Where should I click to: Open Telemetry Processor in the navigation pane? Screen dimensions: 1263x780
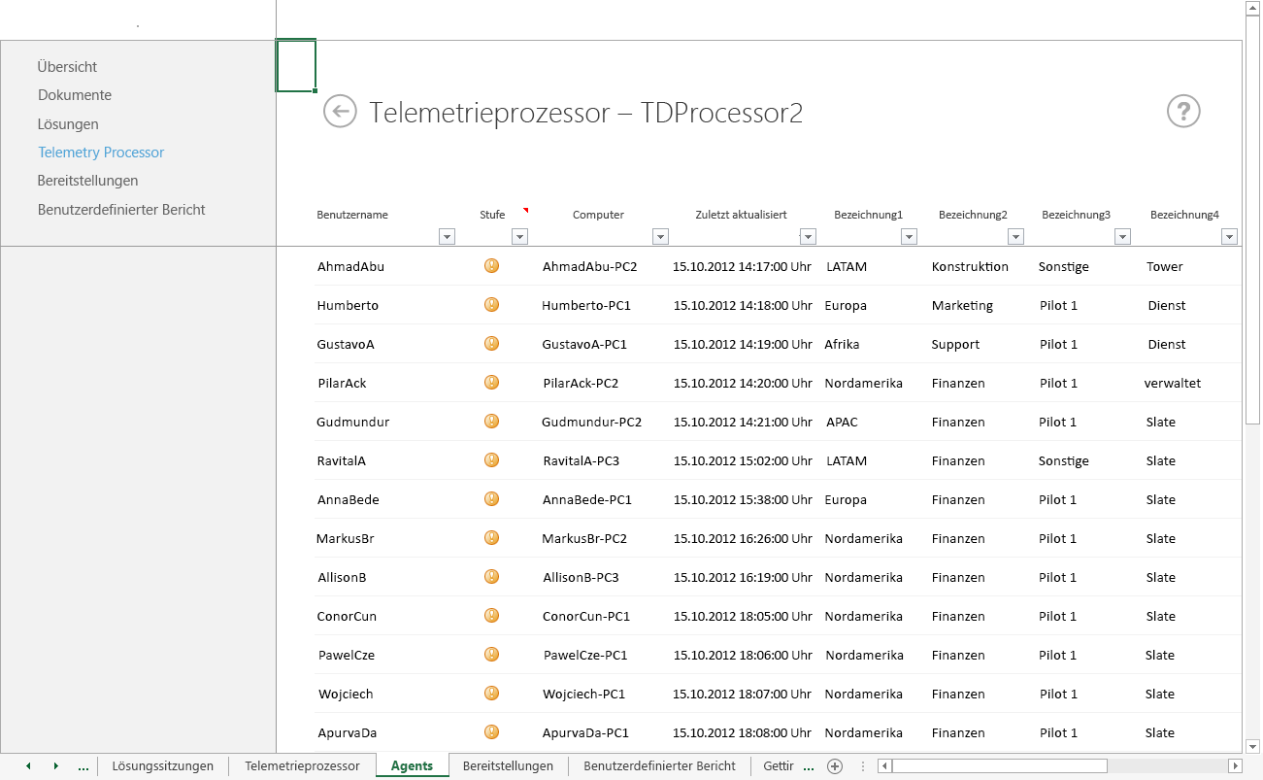click(x=101, y=153)
